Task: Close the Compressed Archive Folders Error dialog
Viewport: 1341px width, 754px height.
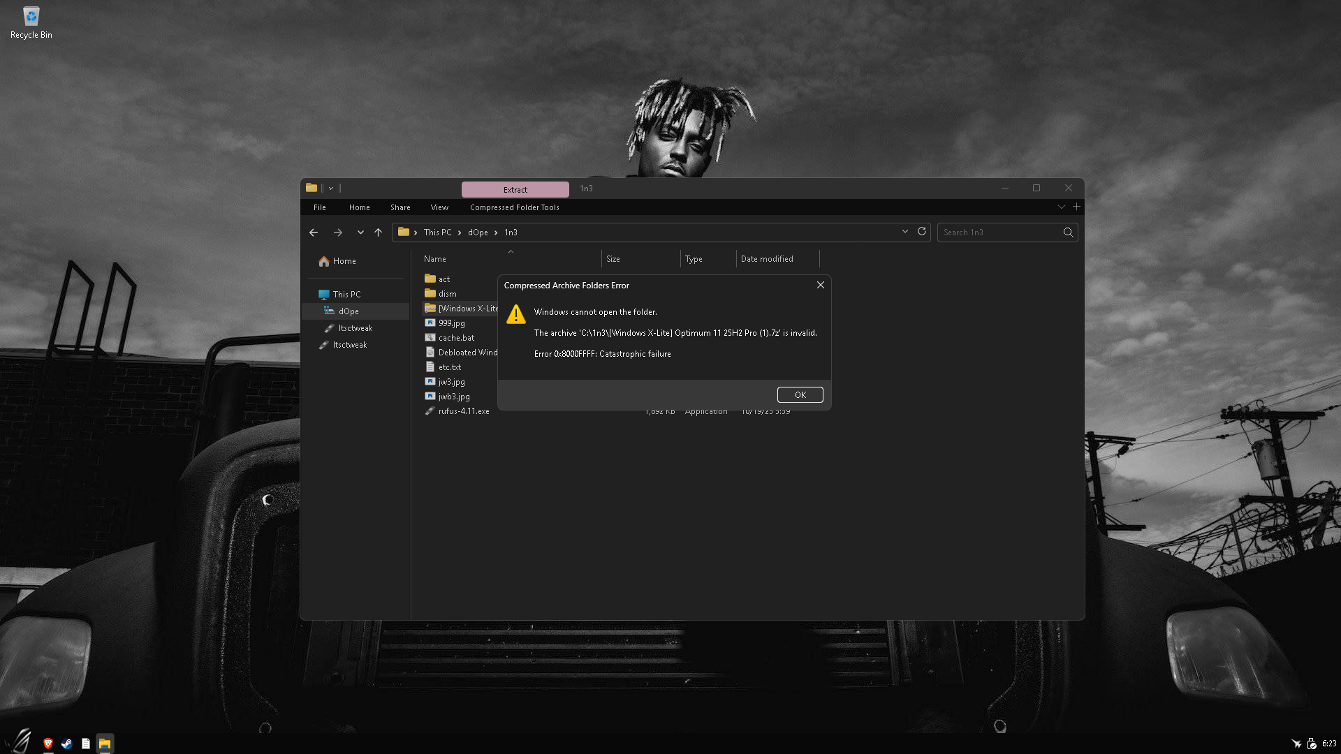Action: tap(821, 285)
